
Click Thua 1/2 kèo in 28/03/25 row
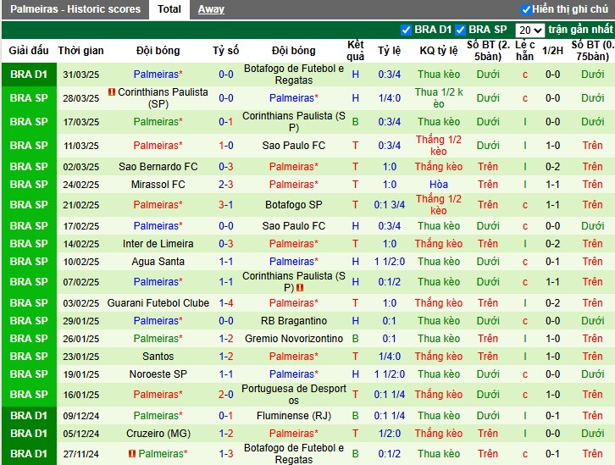(439, 98)
